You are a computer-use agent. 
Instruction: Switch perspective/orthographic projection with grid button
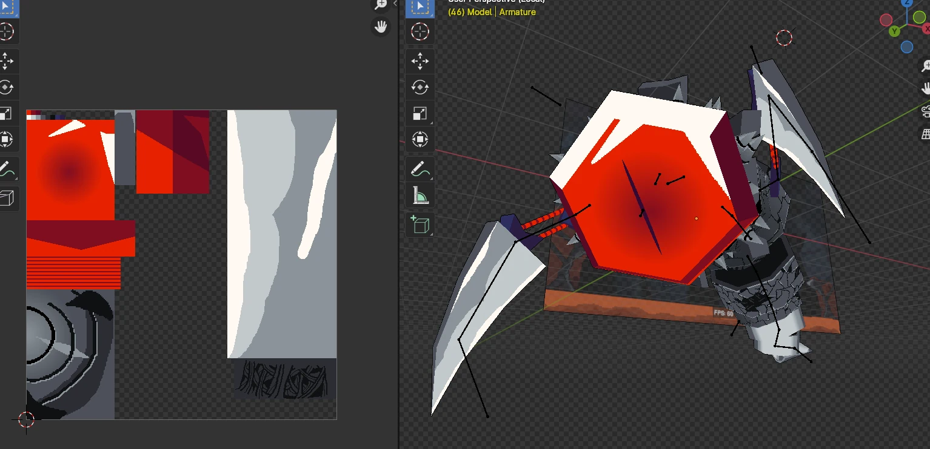coord(925,134)
